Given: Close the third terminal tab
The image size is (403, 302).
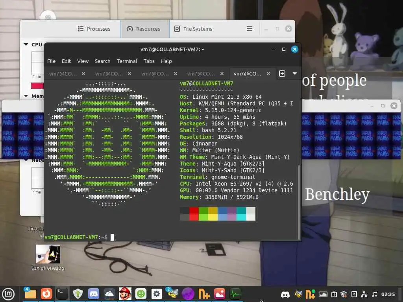Looking at the screenshot, I should 175,74.
